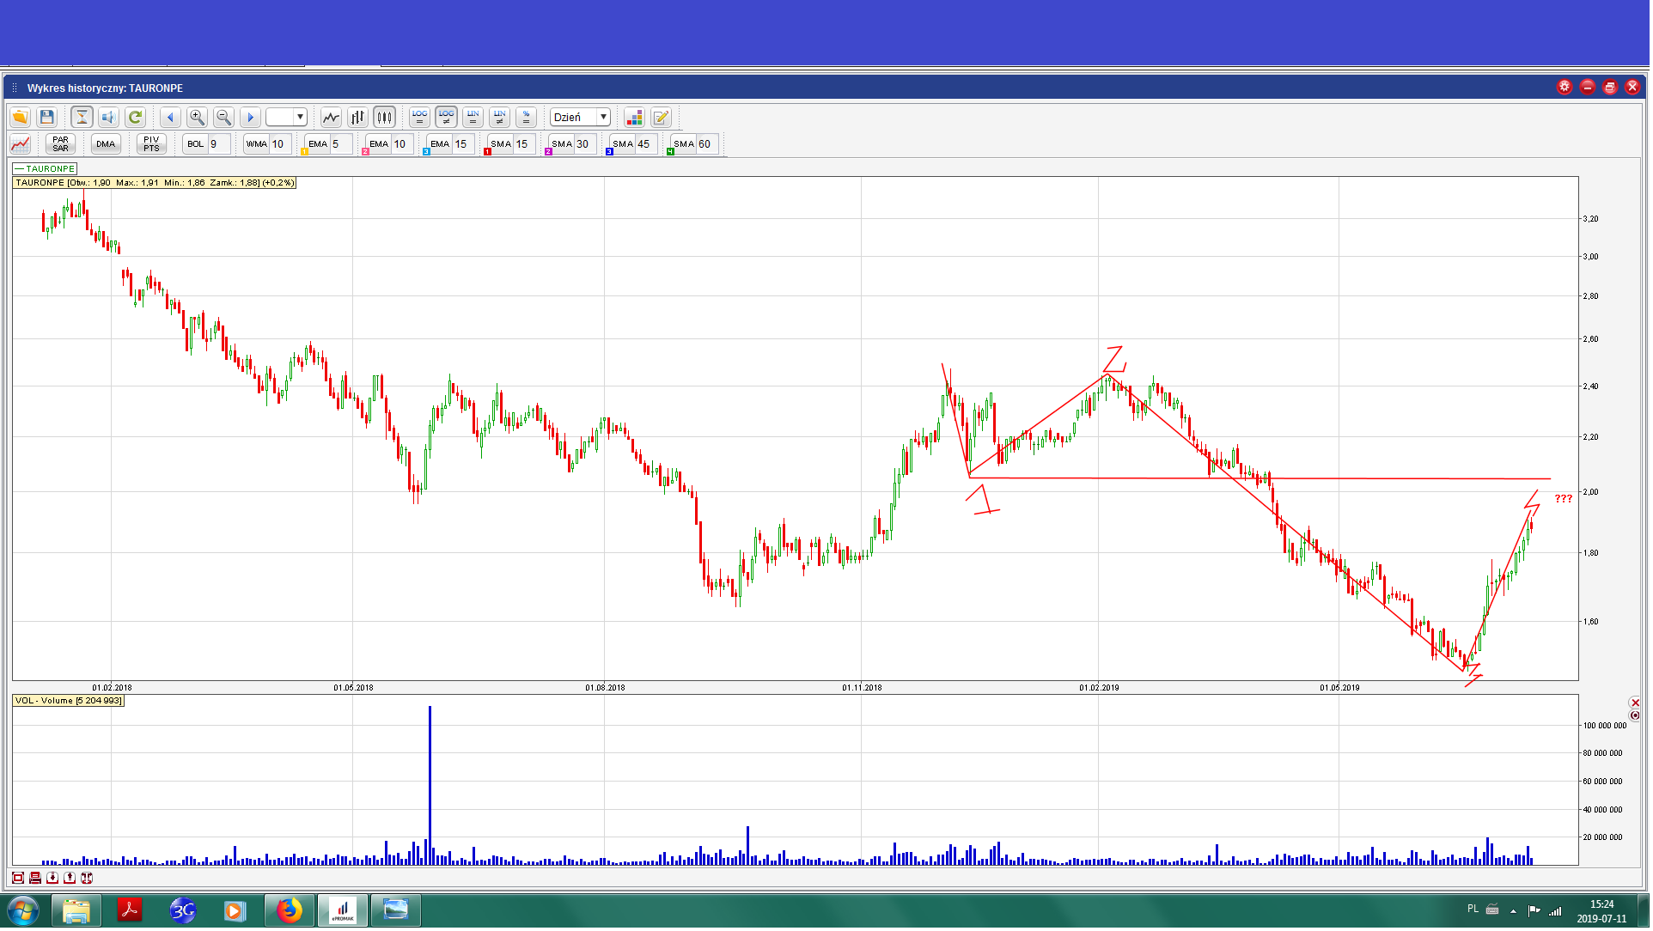The width and height of the screenshot is (1653, 931).
Task: Click the open folder icon in toolbar
Action: [20, 118]
